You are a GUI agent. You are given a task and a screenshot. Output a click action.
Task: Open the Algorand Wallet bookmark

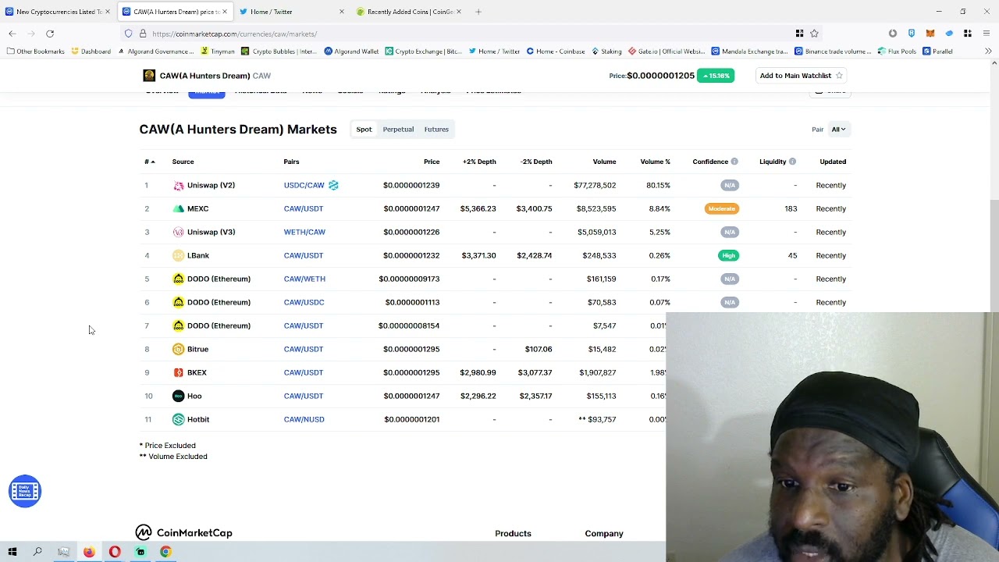pyautogui.click(x=351, y=52)
